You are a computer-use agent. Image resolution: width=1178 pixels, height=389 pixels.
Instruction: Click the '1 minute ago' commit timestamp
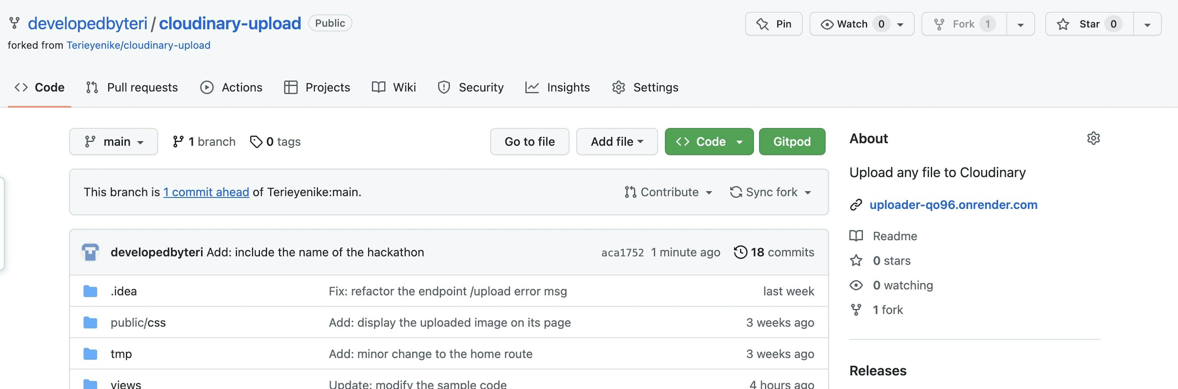[x=685, y=252]
